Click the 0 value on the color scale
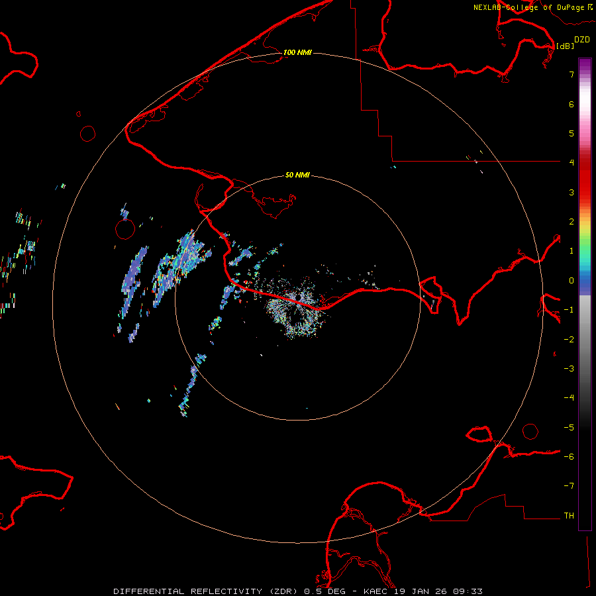The width and height of the screenshot is (596, 596). (571, 281)
